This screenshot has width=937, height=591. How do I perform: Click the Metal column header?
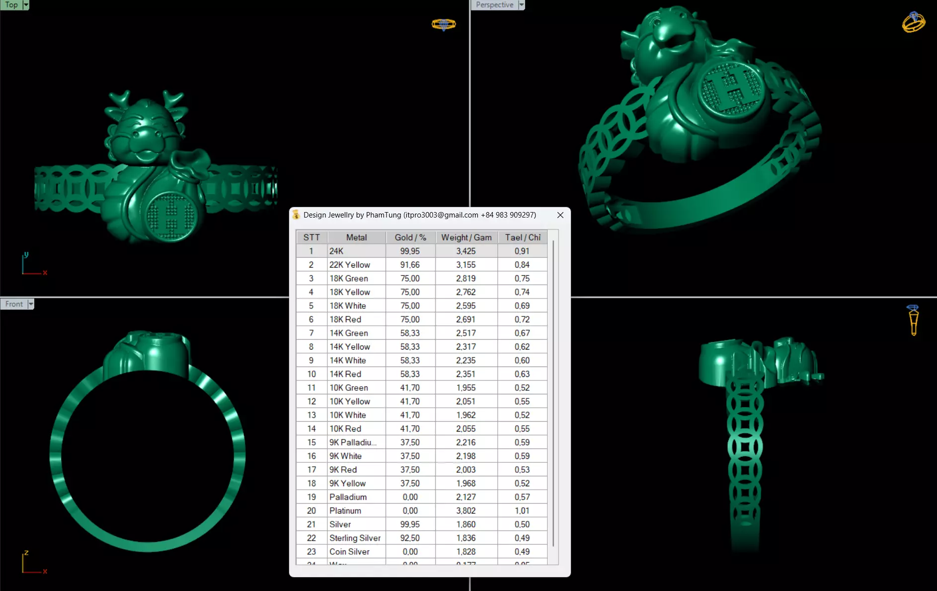(356, 237)
